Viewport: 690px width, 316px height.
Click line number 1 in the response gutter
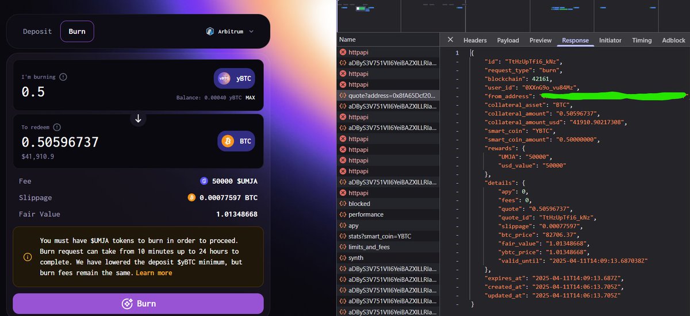[457, 53]
